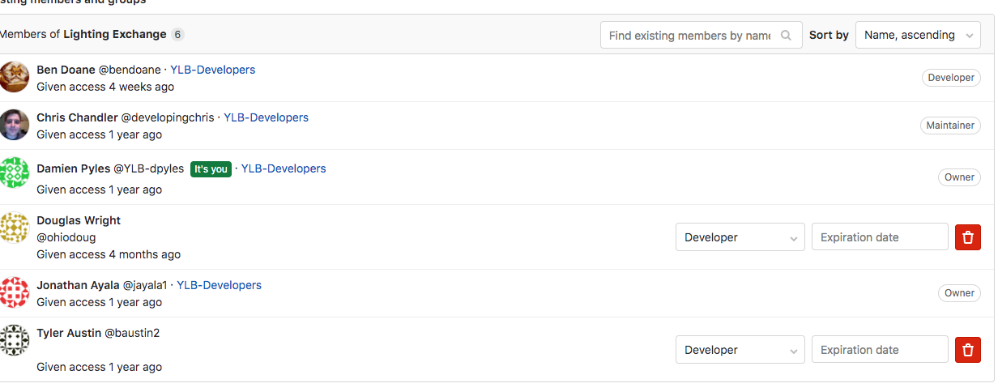
Task: Focus the Find existing members search field
Action: click(x=689, y=36)
